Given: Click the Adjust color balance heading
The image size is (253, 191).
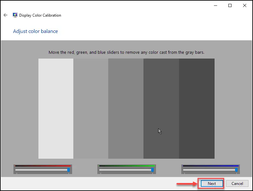Looking at the screenshot, I should [x=36, y=31].
